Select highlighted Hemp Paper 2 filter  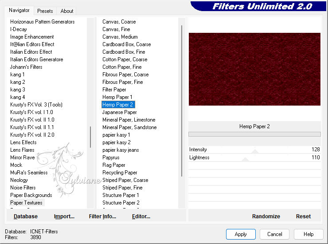(118, 105)
